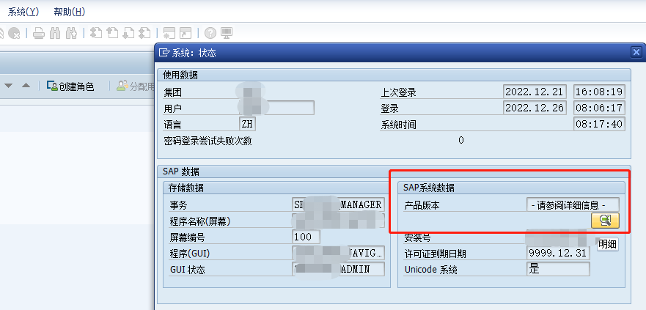Click the 产品版本 label
The height and width of the screenshot is (310, 646).
point(422,205)
